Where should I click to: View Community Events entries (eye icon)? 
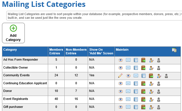click(128, 76)
